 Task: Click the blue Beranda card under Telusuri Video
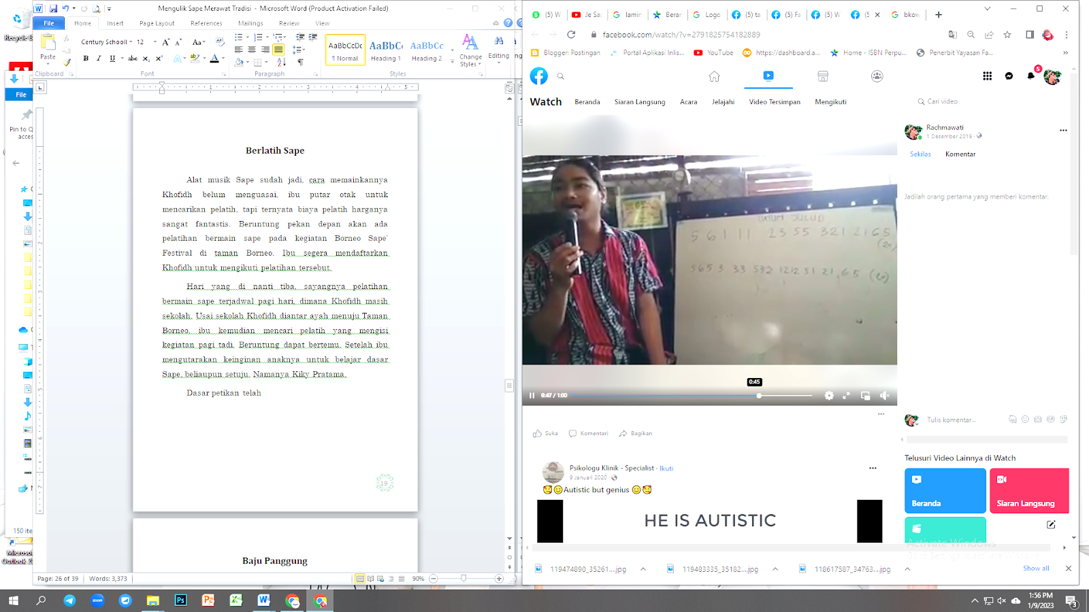(x=945, y=490)
